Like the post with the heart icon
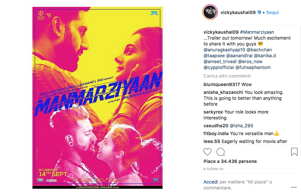Image resolution: width=301 pixels, height=195 pixels. 207,152
